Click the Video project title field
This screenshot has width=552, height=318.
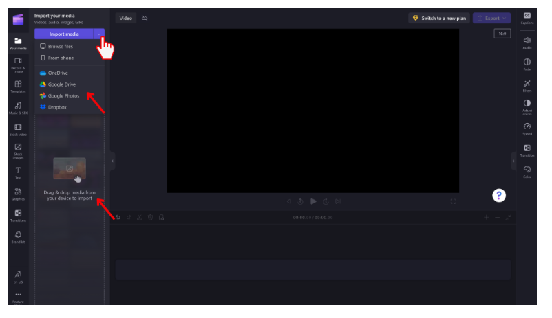[126, 19]
